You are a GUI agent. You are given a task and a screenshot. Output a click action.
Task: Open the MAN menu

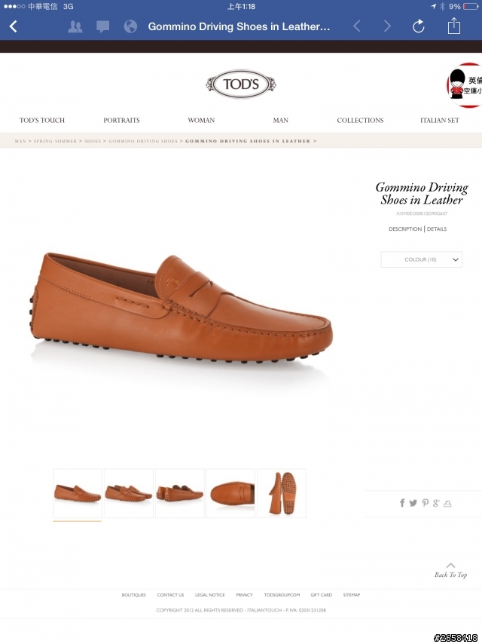click(x=281, y=121)
